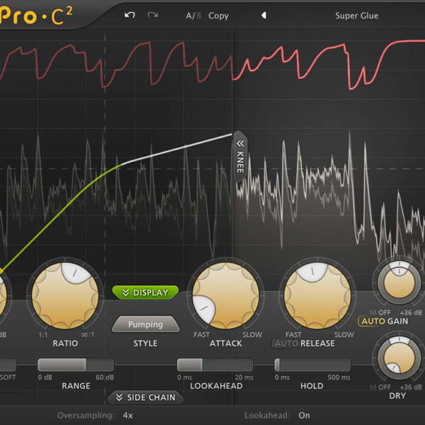Click the output gain knob
Screen dimensions: 425x425
tap(399, 282)
